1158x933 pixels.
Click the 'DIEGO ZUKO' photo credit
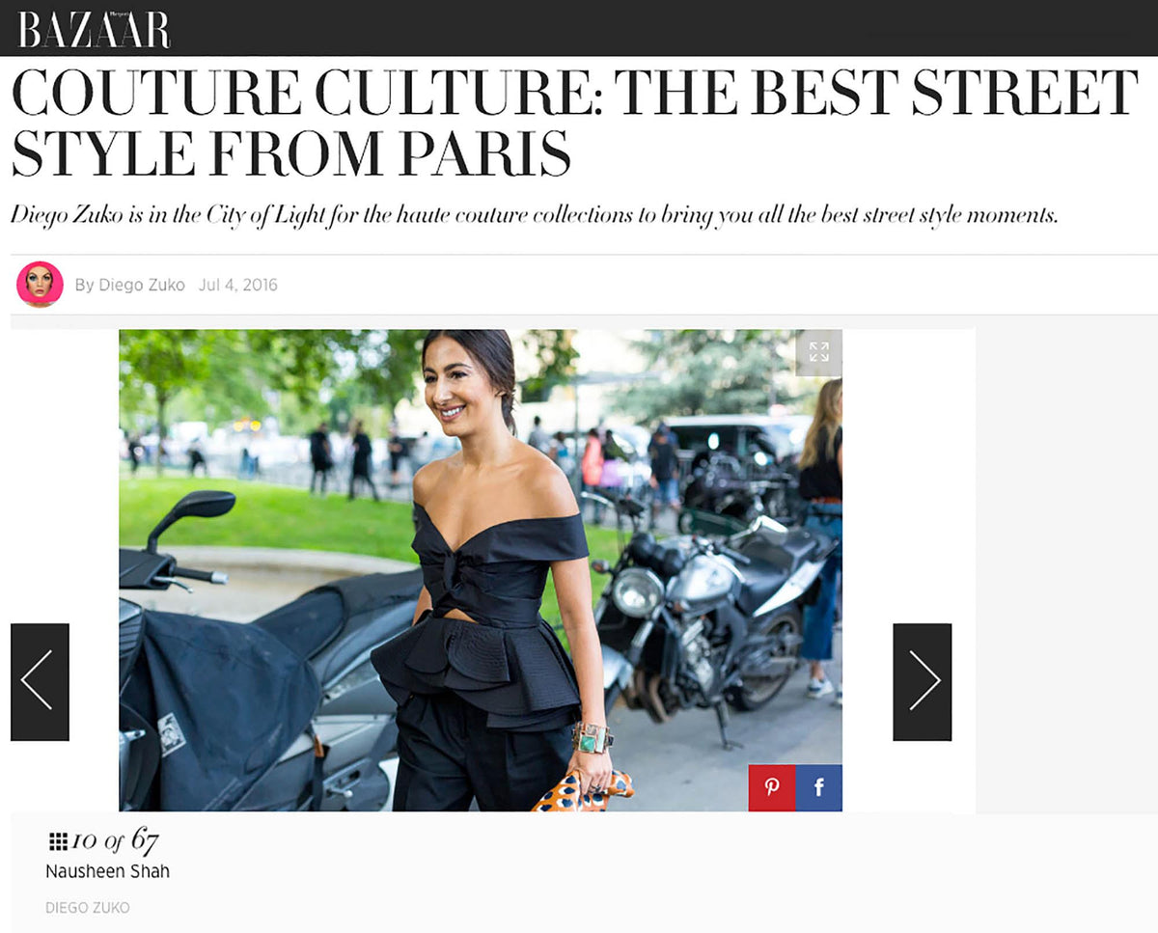pos(88,908)
